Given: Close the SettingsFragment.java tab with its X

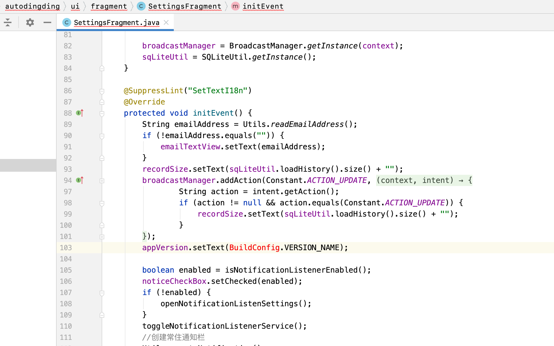Looking at the screenshot, I should [166, 22].
